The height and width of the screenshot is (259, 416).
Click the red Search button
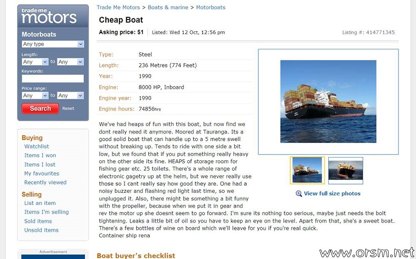click(x=40, y=108)
